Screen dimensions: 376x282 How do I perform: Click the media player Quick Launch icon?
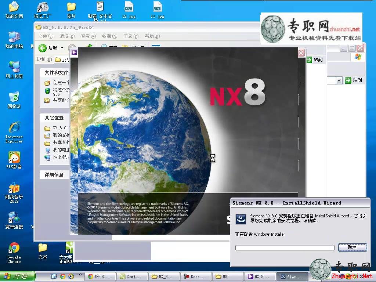[71, 276]
